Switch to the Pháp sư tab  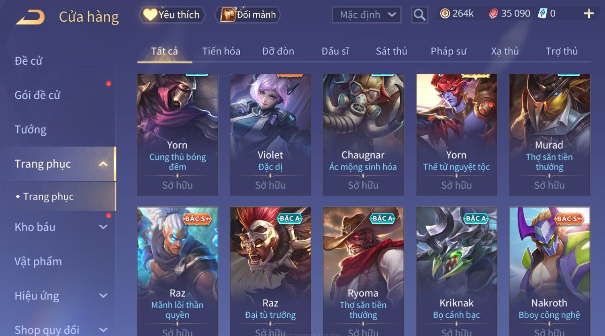(448, 51)
